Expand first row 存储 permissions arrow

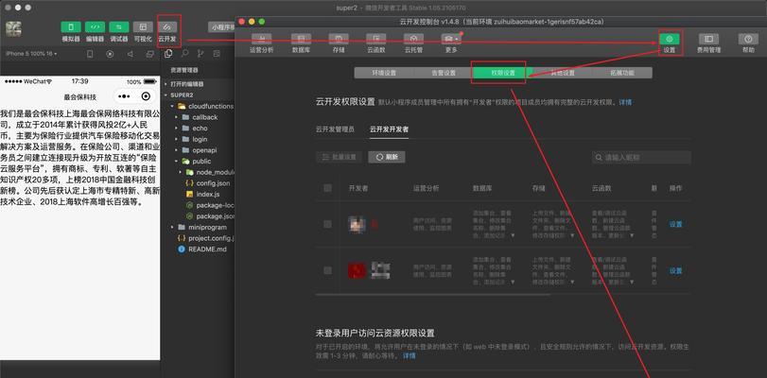(x=572, y=235)
